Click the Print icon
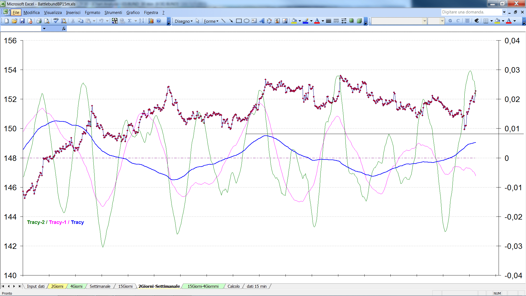This screenshot has width=526, height=296. (39, 21)
